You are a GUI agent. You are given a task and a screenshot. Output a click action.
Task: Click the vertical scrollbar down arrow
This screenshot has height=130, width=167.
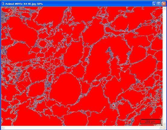(164, 124)
